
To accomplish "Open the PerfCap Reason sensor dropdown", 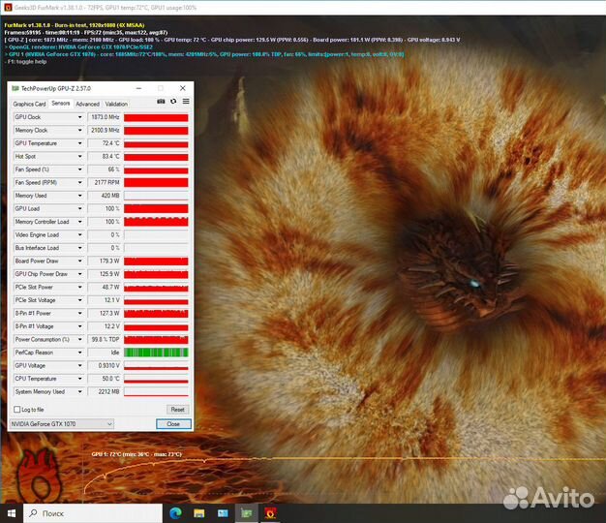I will 80,353.
